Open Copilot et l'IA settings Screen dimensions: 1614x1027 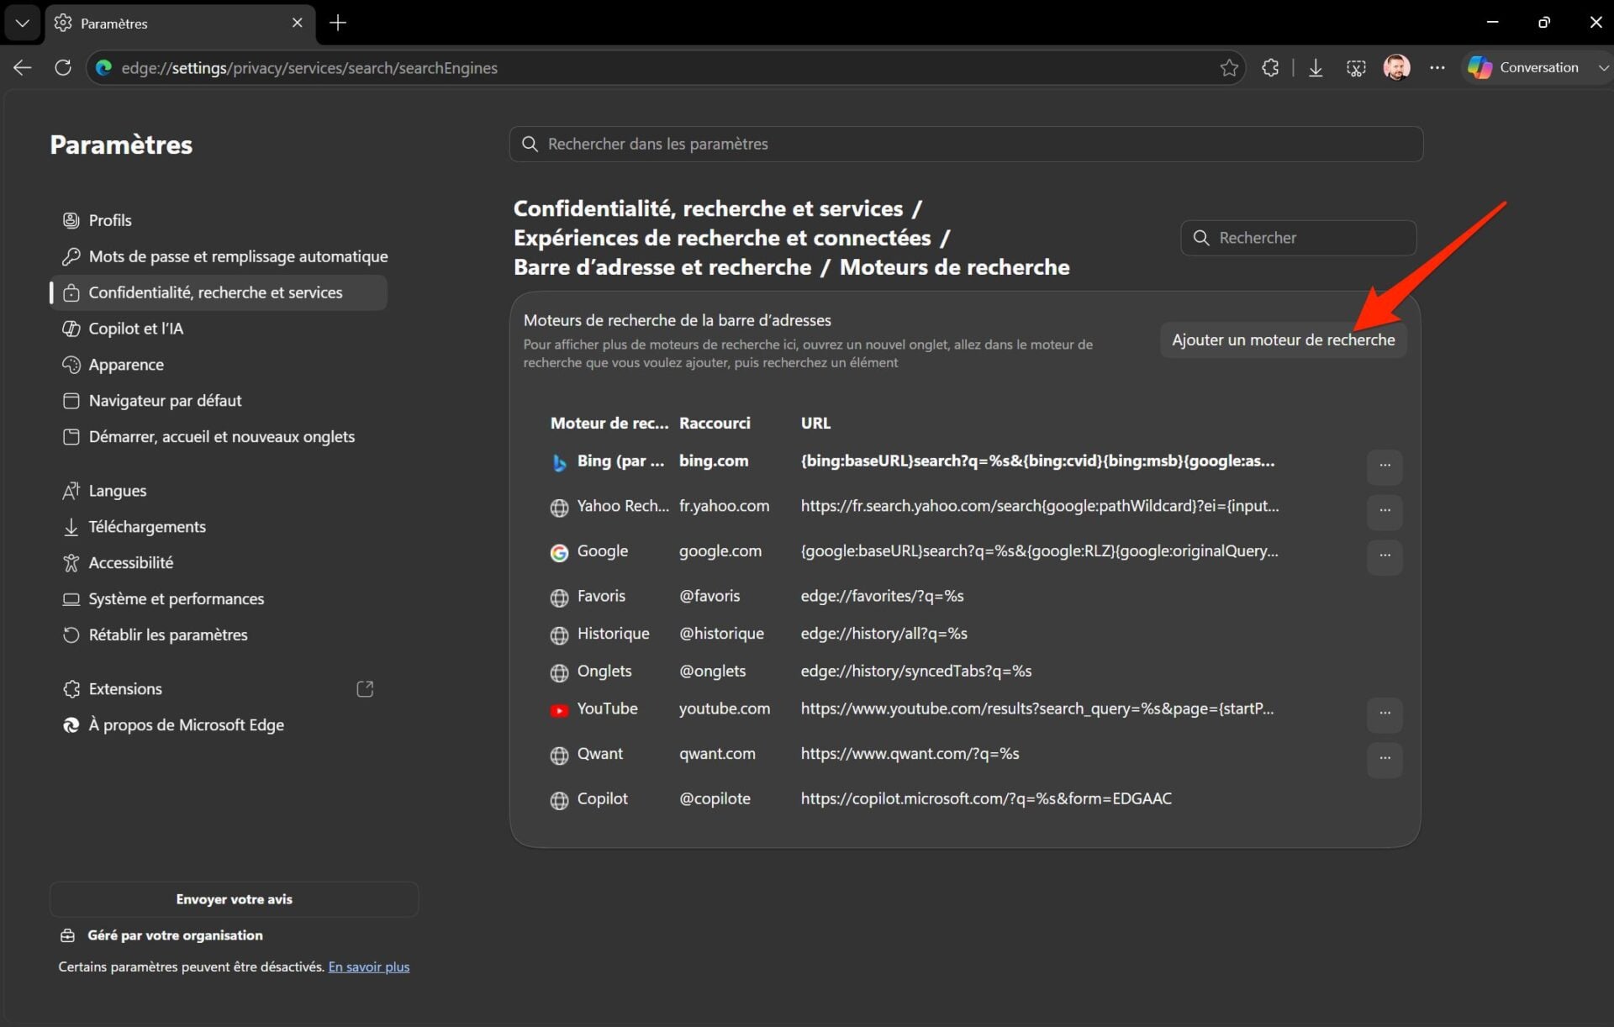219,329
